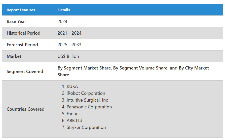This screenshot has height=140, width=225.
Task: Click Panasonic Corporation list item
Action: coord(89,107)
